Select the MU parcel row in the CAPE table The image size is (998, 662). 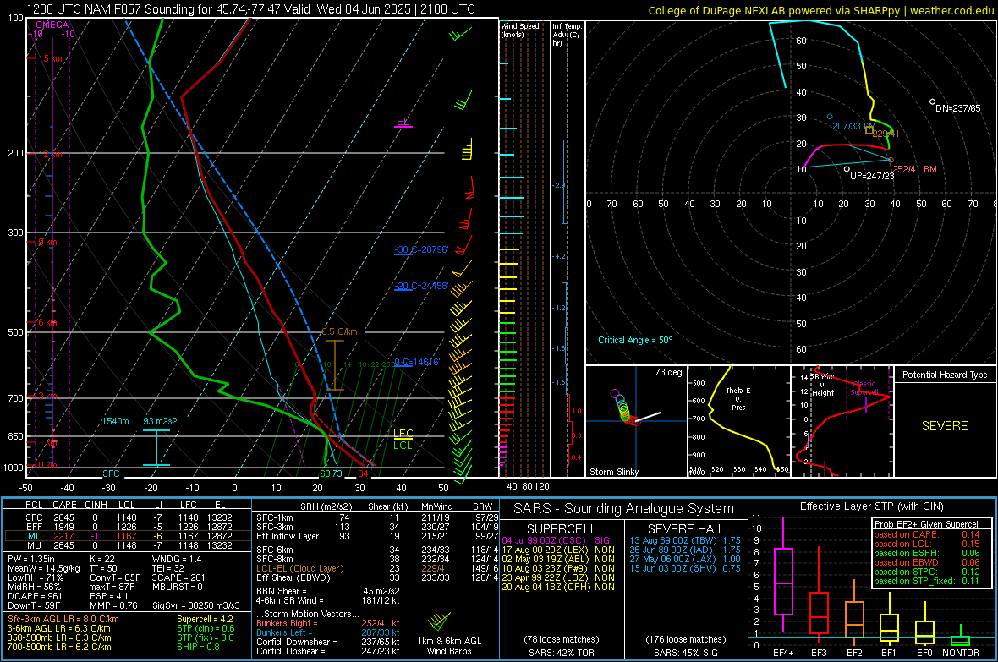tap(128, 544)
